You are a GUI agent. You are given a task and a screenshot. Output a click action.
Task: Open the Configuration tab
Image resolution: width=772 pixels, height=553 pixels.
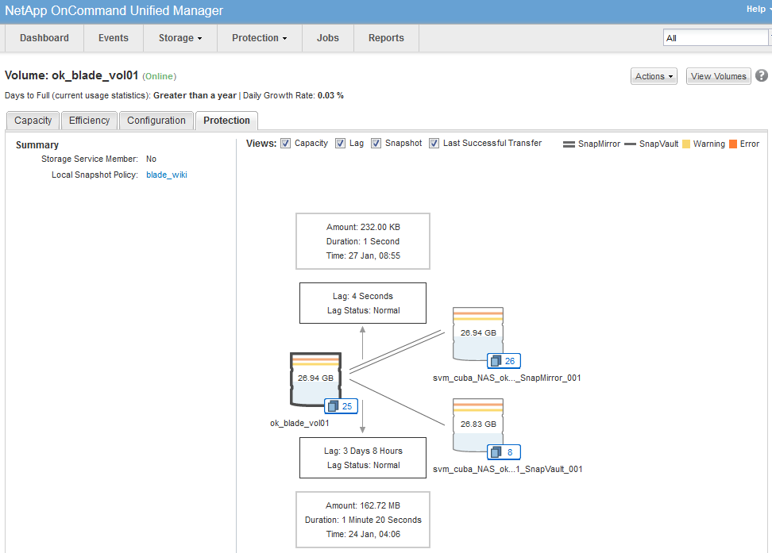(156, 121)
